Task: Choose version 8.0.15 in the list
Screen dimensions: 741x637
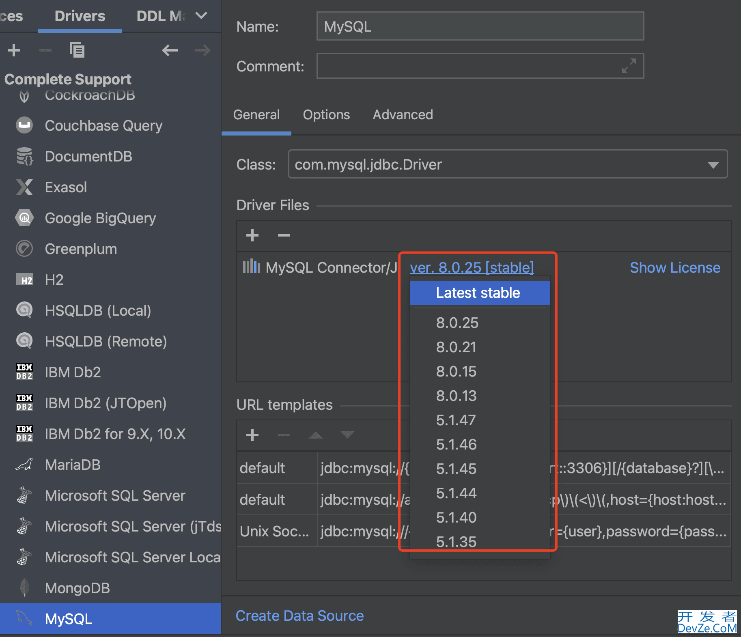Action: [480, 372]
